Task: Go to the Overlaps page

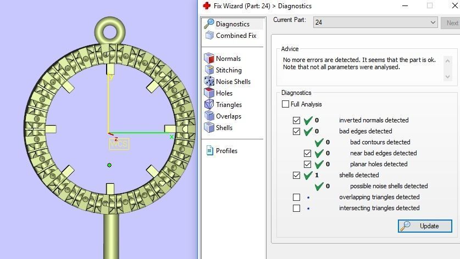Action: 229,116
